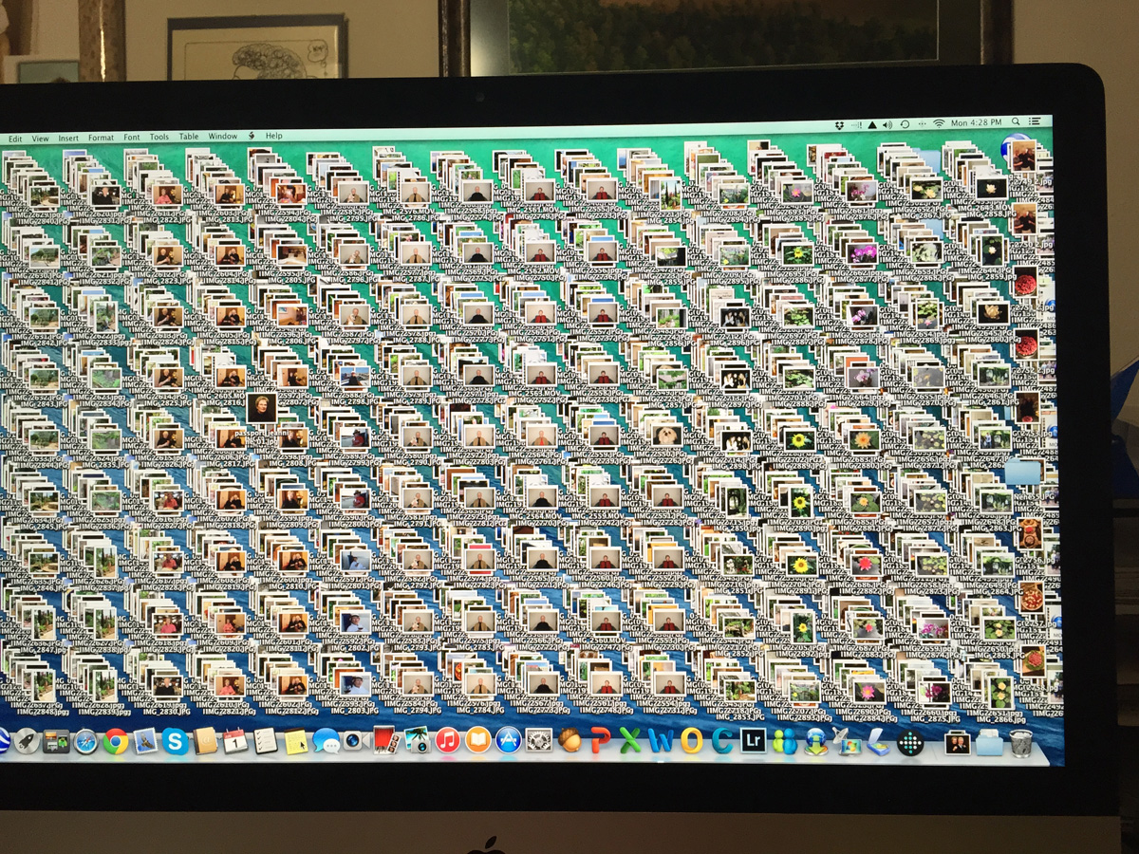1139x854 pixels.
Task: Open the plain blue folder stack in Dock
Action: (988, 743)
